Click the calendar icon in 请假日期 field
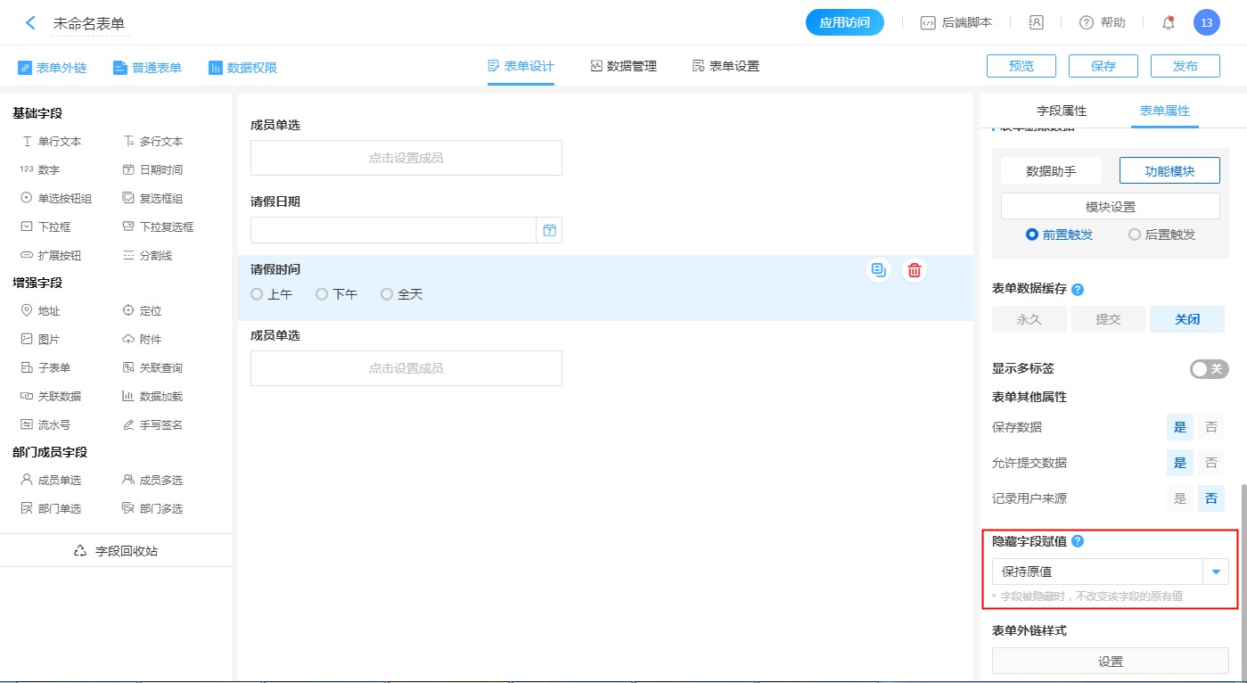Screen dimensions: 1247x683 pyautogui.click(x=549, y=231)
